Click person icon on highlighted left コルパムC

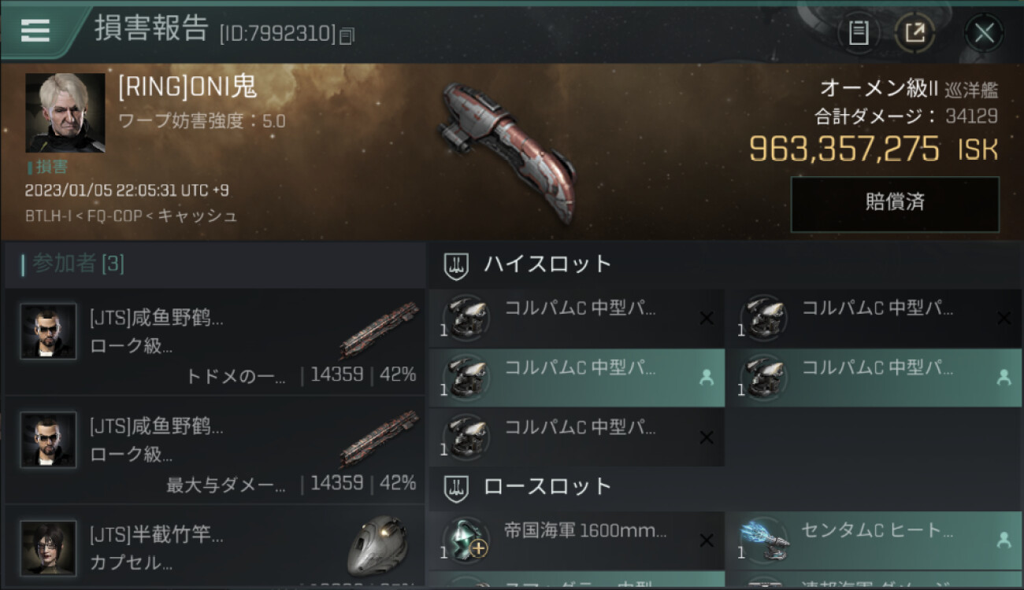click(707, 378)
